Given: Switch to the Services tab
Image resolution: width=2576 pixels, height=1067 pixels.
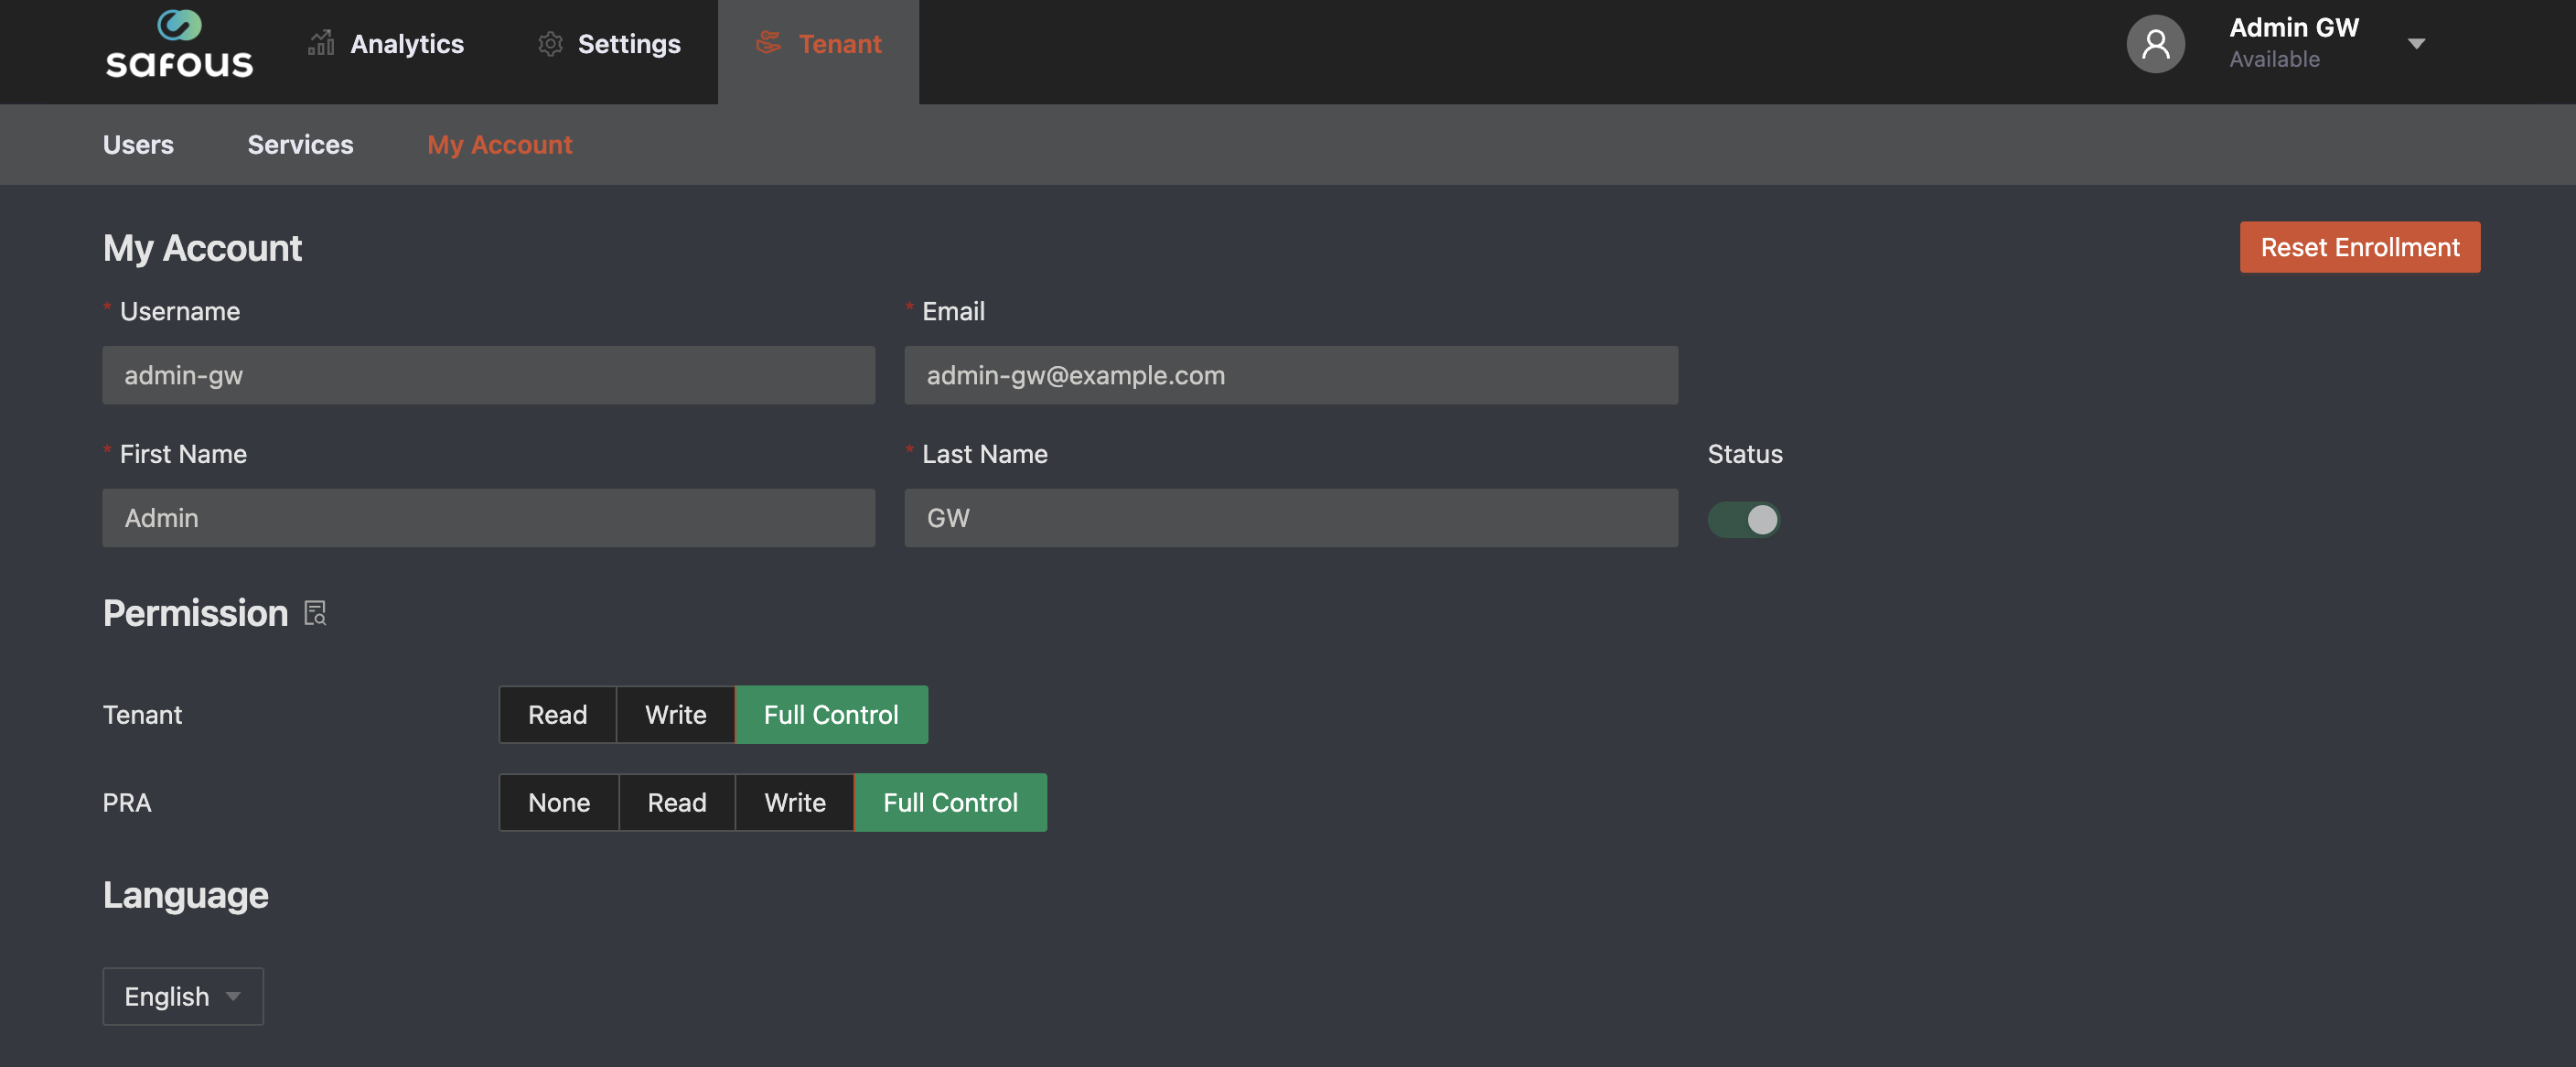Looking at the screenshot, I should pos(300,144).
